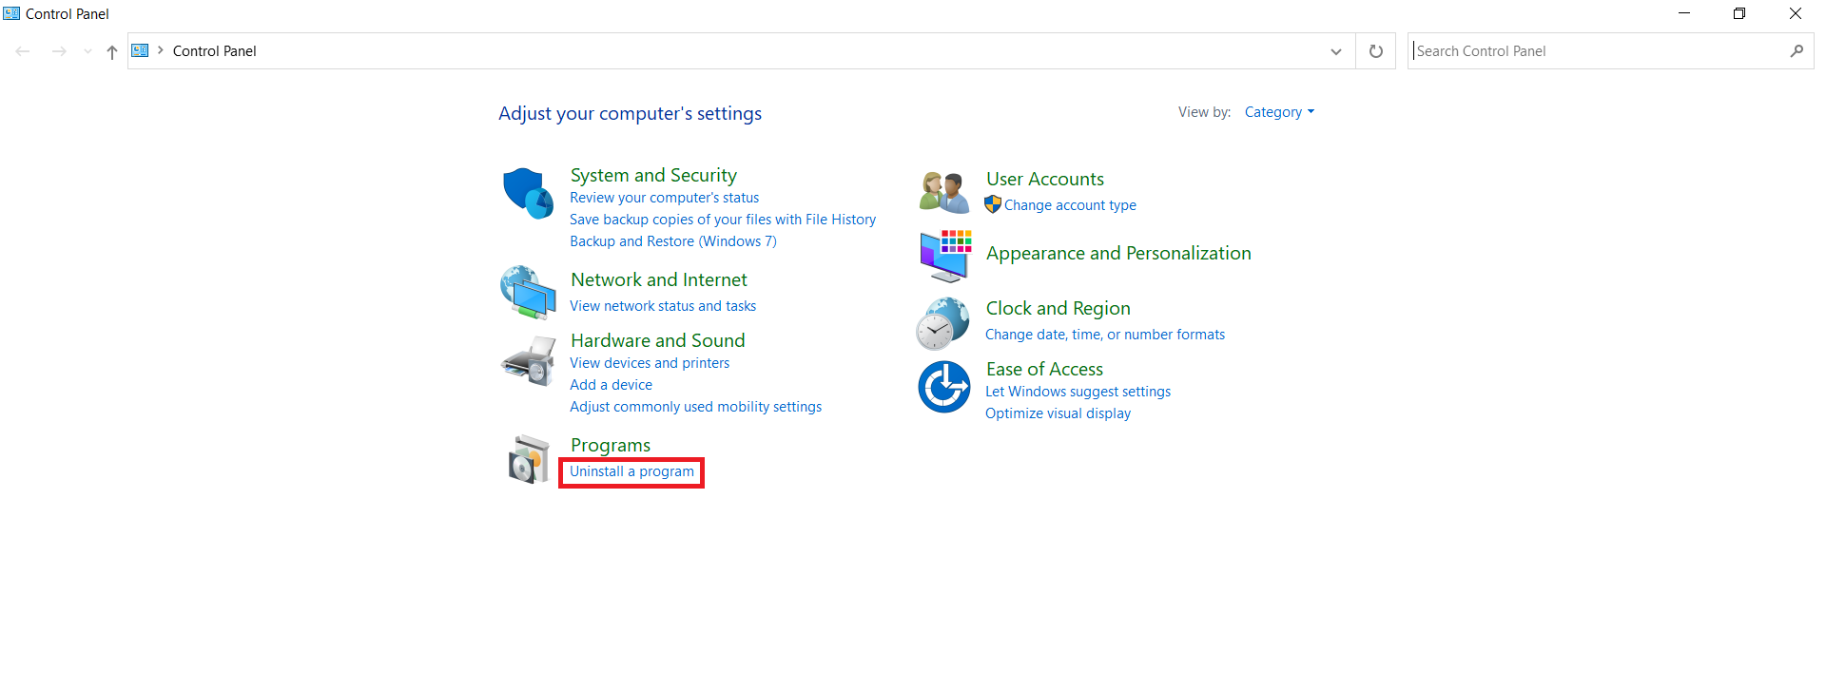Open View by Category dropdown

[x=1279, y=112]
